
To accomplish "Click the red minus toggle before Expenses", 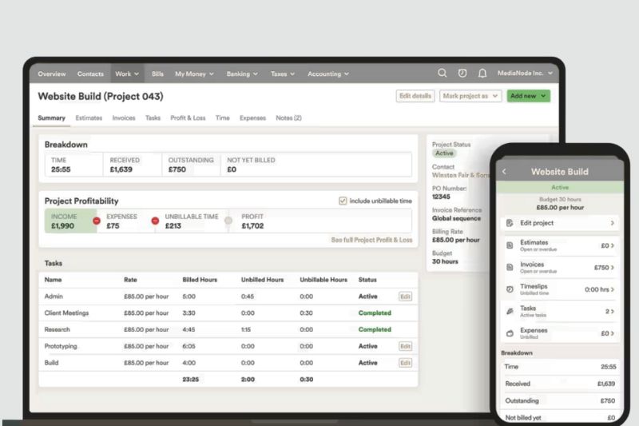I will (x=97, y=221).
